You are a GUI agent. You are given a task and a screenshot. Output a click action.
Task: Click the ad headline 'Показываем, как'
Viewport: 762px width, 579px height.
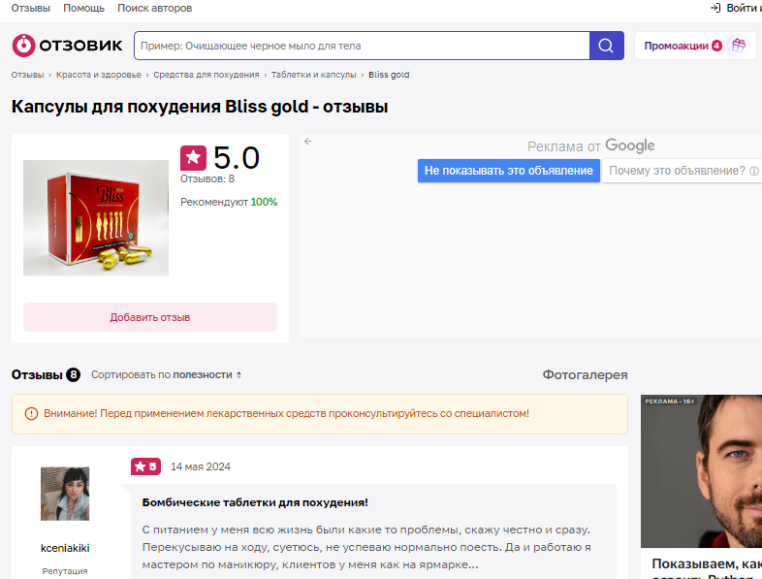[x=707, y=563]
